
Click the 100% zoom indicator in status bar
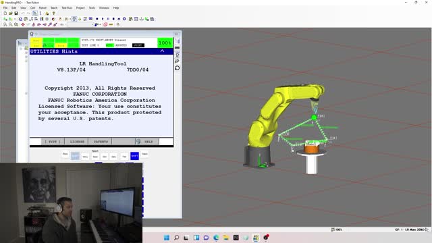(337, 230)
